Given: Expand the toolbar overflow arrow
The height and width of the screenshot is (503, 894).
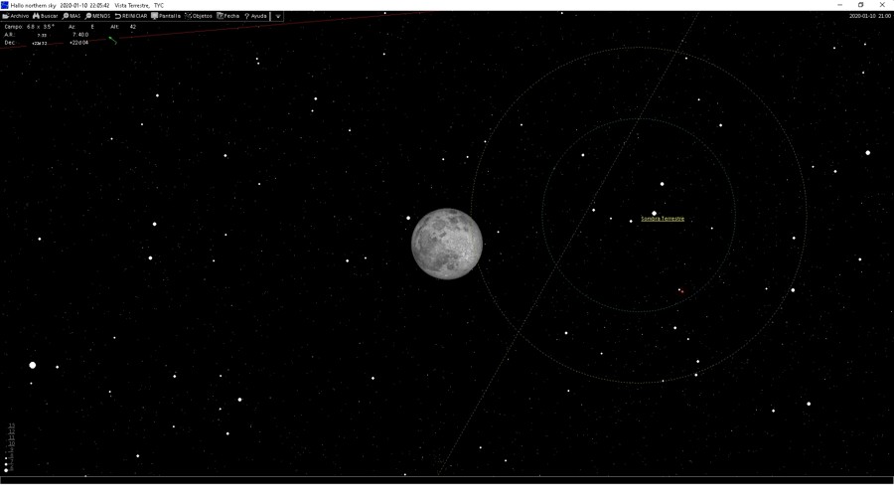Looking at the screenshot, I should 278,16.
